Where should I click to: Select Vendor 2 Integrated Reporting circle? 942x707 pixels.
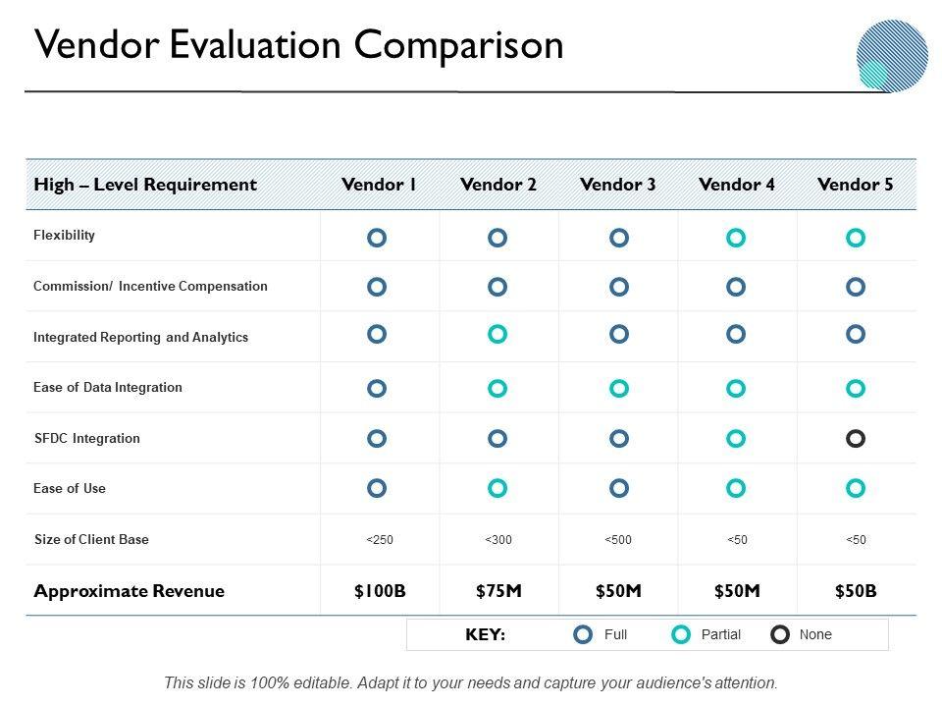point(497,335)
